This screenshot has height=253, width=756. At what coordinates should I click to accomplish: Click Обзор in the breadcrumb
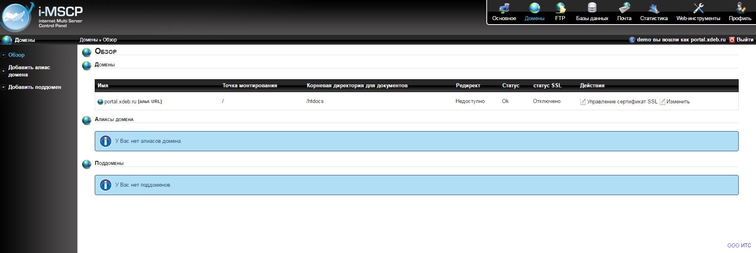(x=110, y=40)
